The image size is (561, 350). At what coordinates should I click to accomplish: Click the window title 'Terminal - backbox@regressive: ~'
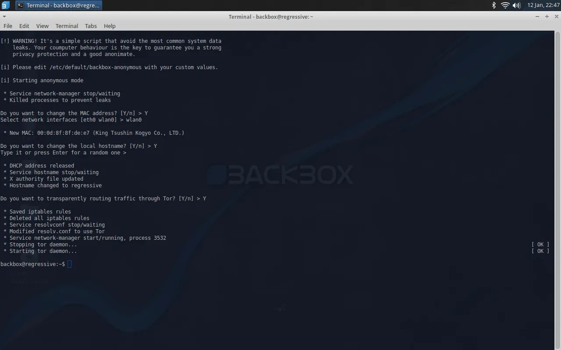click(271, 17)
